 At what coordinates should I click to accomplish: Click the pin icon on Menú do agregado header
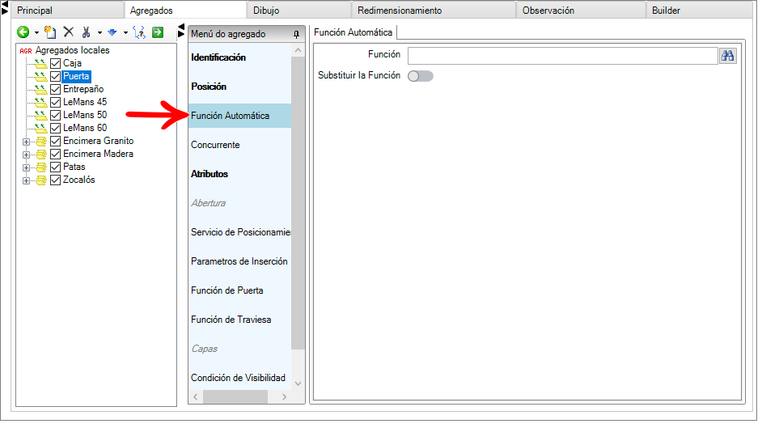[x=296, y=35]
